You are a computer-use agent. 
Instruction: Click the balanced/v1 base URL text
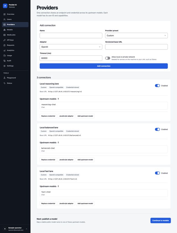tap(64, 135)
